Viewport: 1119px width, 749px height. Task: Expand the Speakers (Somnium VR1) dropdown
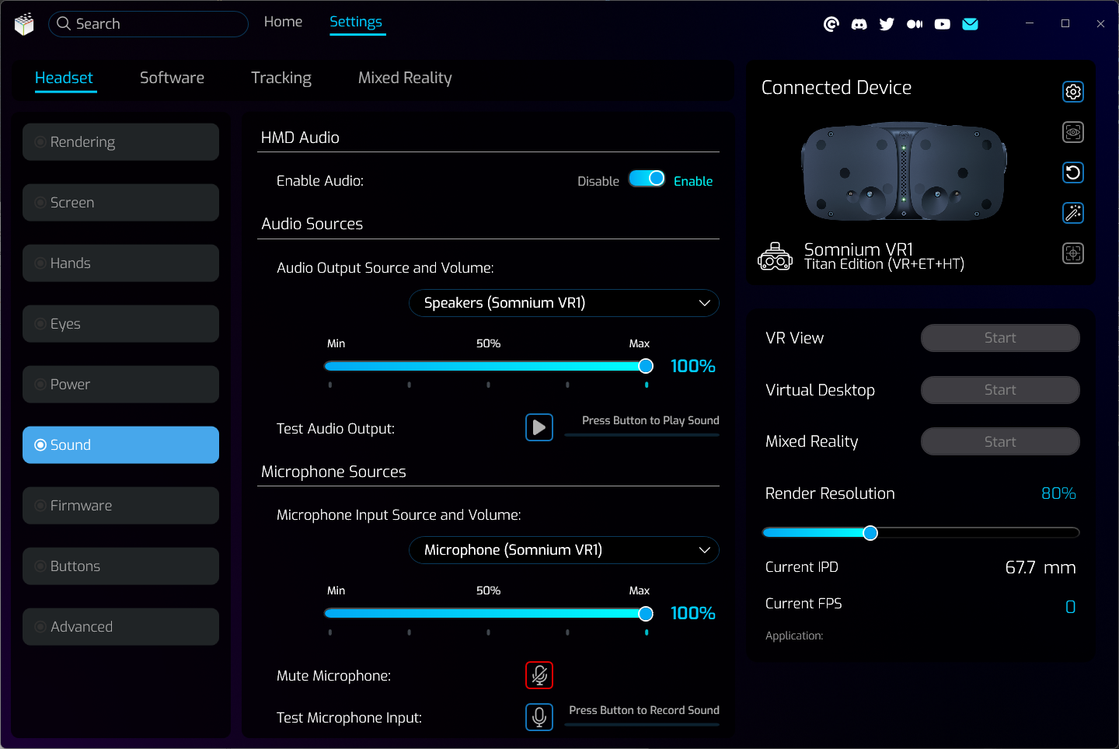pos(563,303)
